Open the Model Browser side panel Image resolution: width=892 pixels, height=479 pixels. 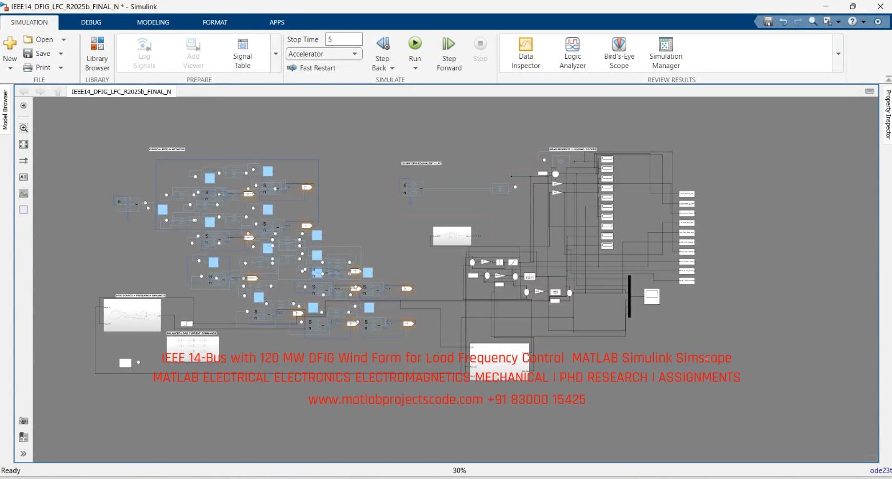[5, 110]
